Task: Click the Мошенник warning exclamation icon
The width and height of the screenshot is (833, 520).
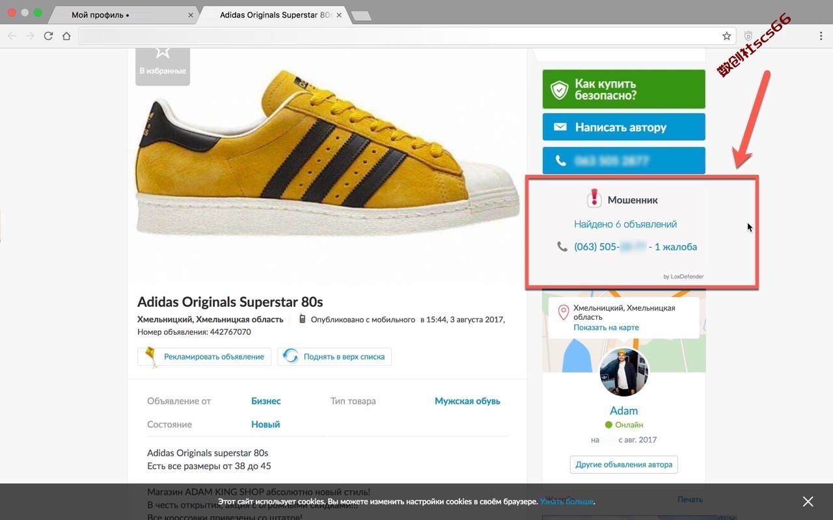Action: point(594,198)
